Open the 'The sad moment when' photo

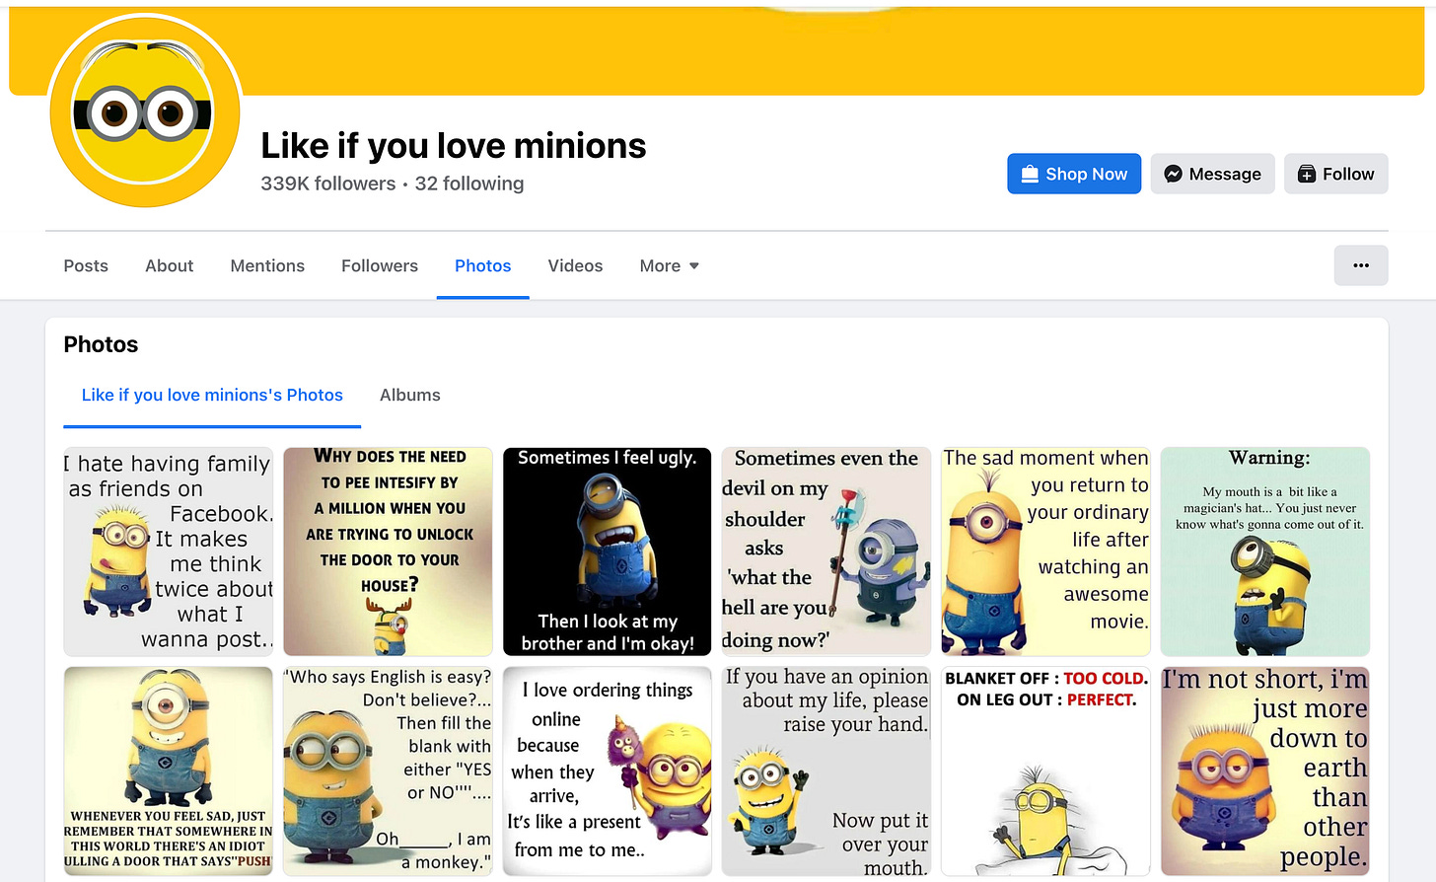click(1045, 551)
